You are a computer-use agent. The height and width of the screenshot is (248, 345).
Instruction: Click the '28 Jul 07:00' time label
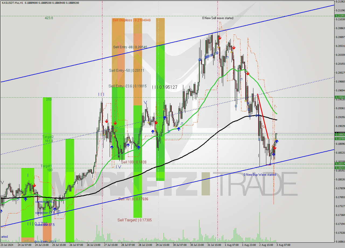pyautogui.click(x=128, y=245)
